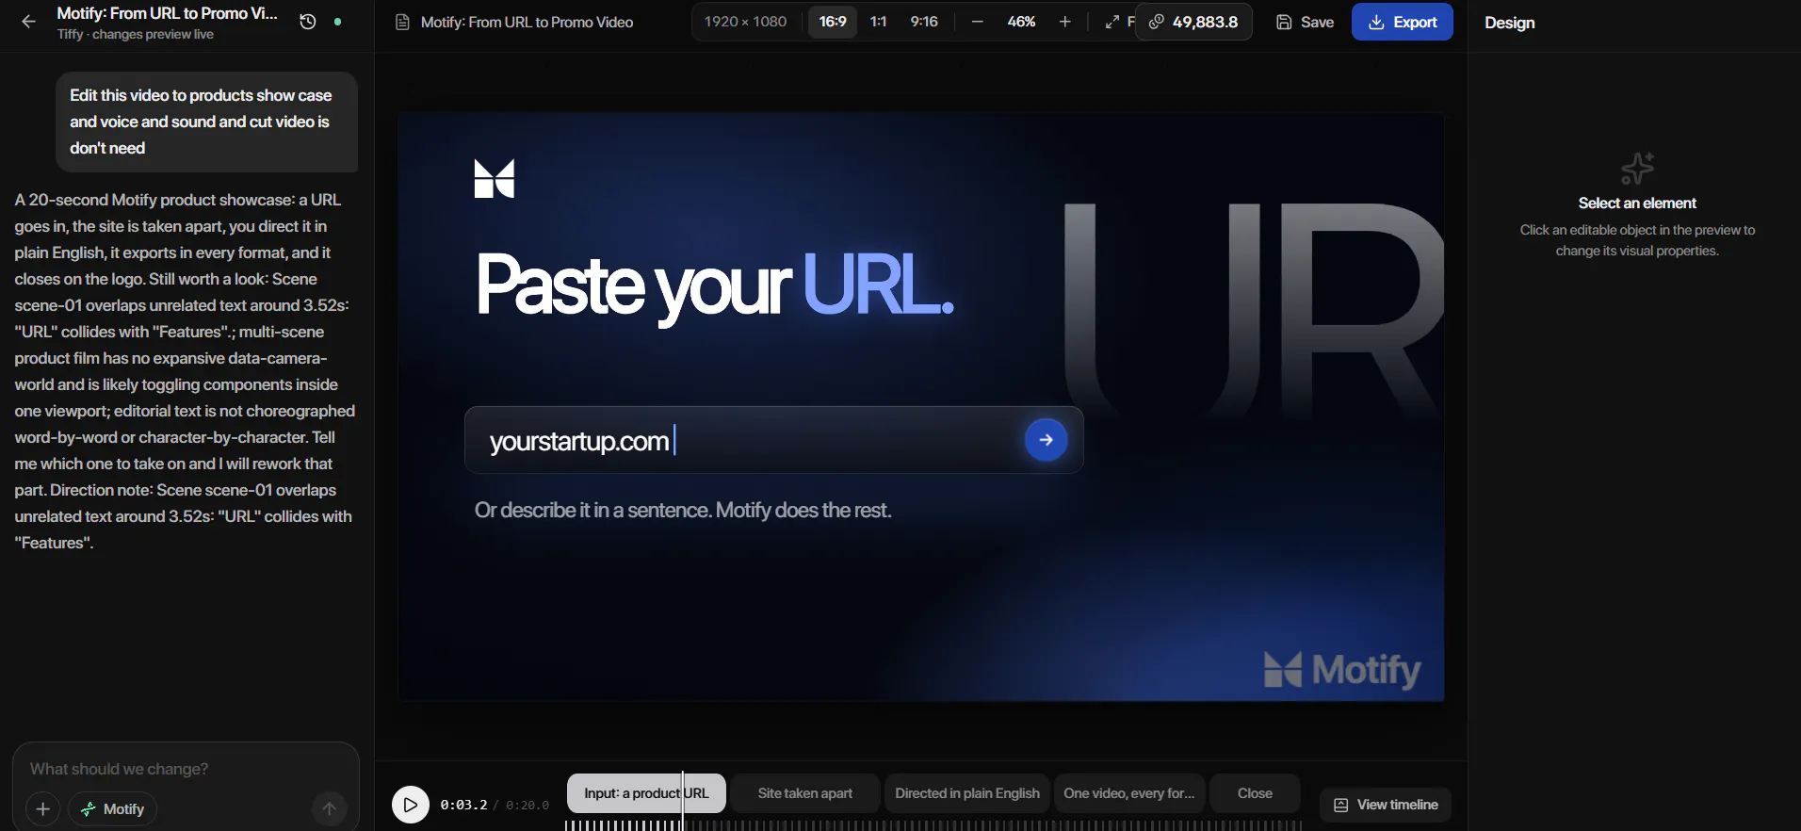Zoom out with the minus icon
This screenshot has width=1801, height=831.
tap(978, 22)
